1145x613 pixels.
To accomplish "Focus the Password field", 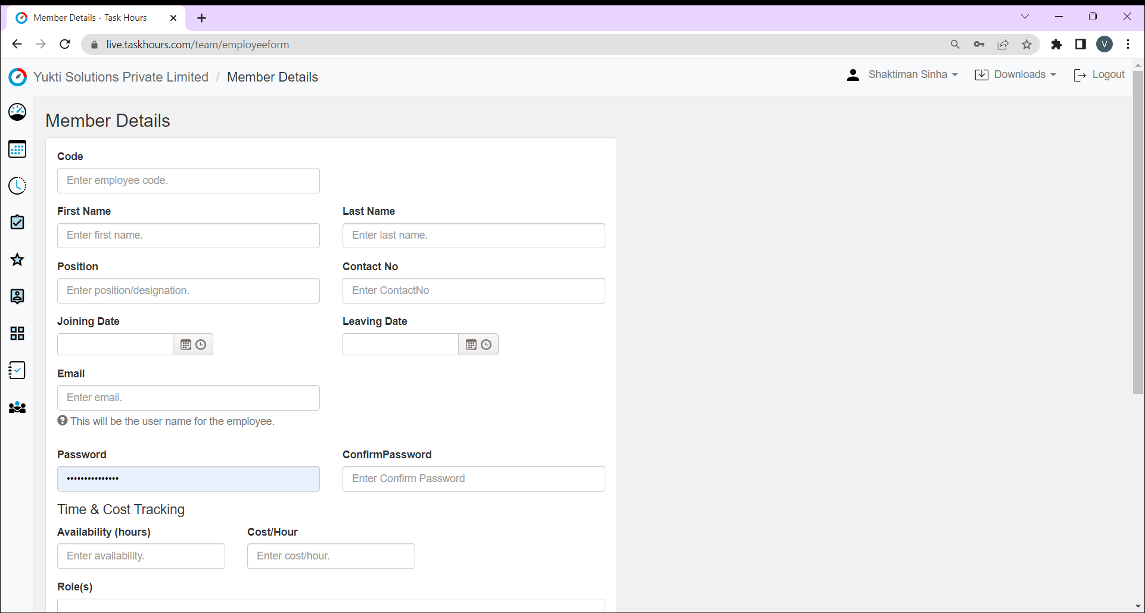I will point(188,478).
